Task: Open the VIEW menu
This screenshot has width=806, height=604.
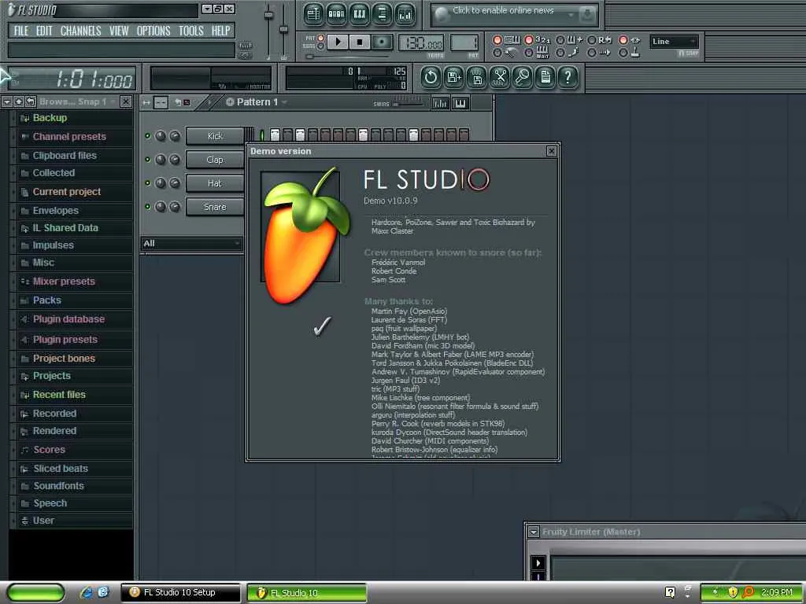Action: tap(119, 31)
